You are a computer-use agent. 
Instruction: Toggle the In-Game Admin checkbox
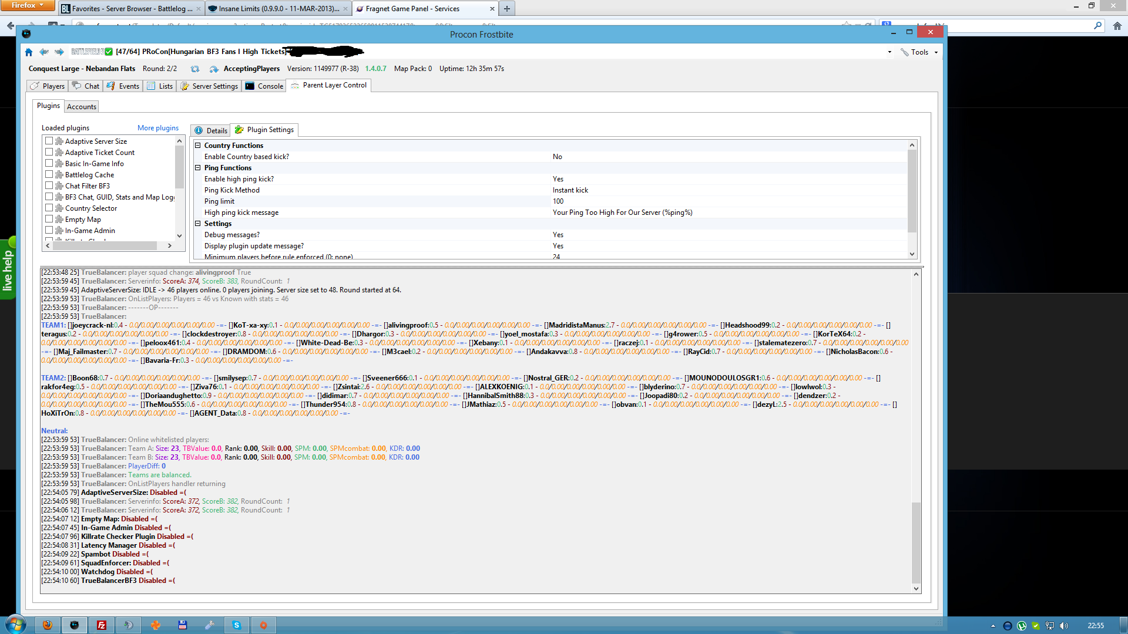(x=49, y=230)
